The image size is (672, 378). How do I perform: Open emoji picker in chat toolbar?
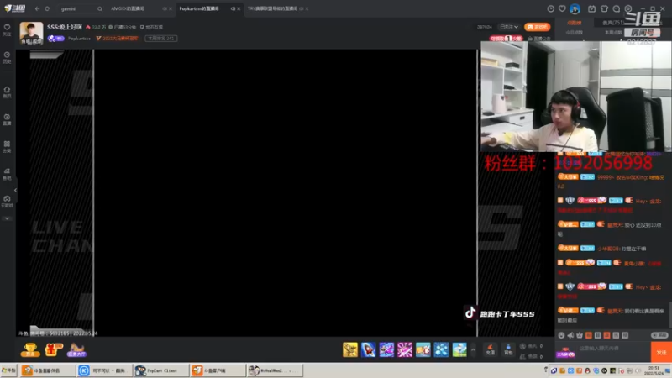pyautogui.click(x=561, y=335)
